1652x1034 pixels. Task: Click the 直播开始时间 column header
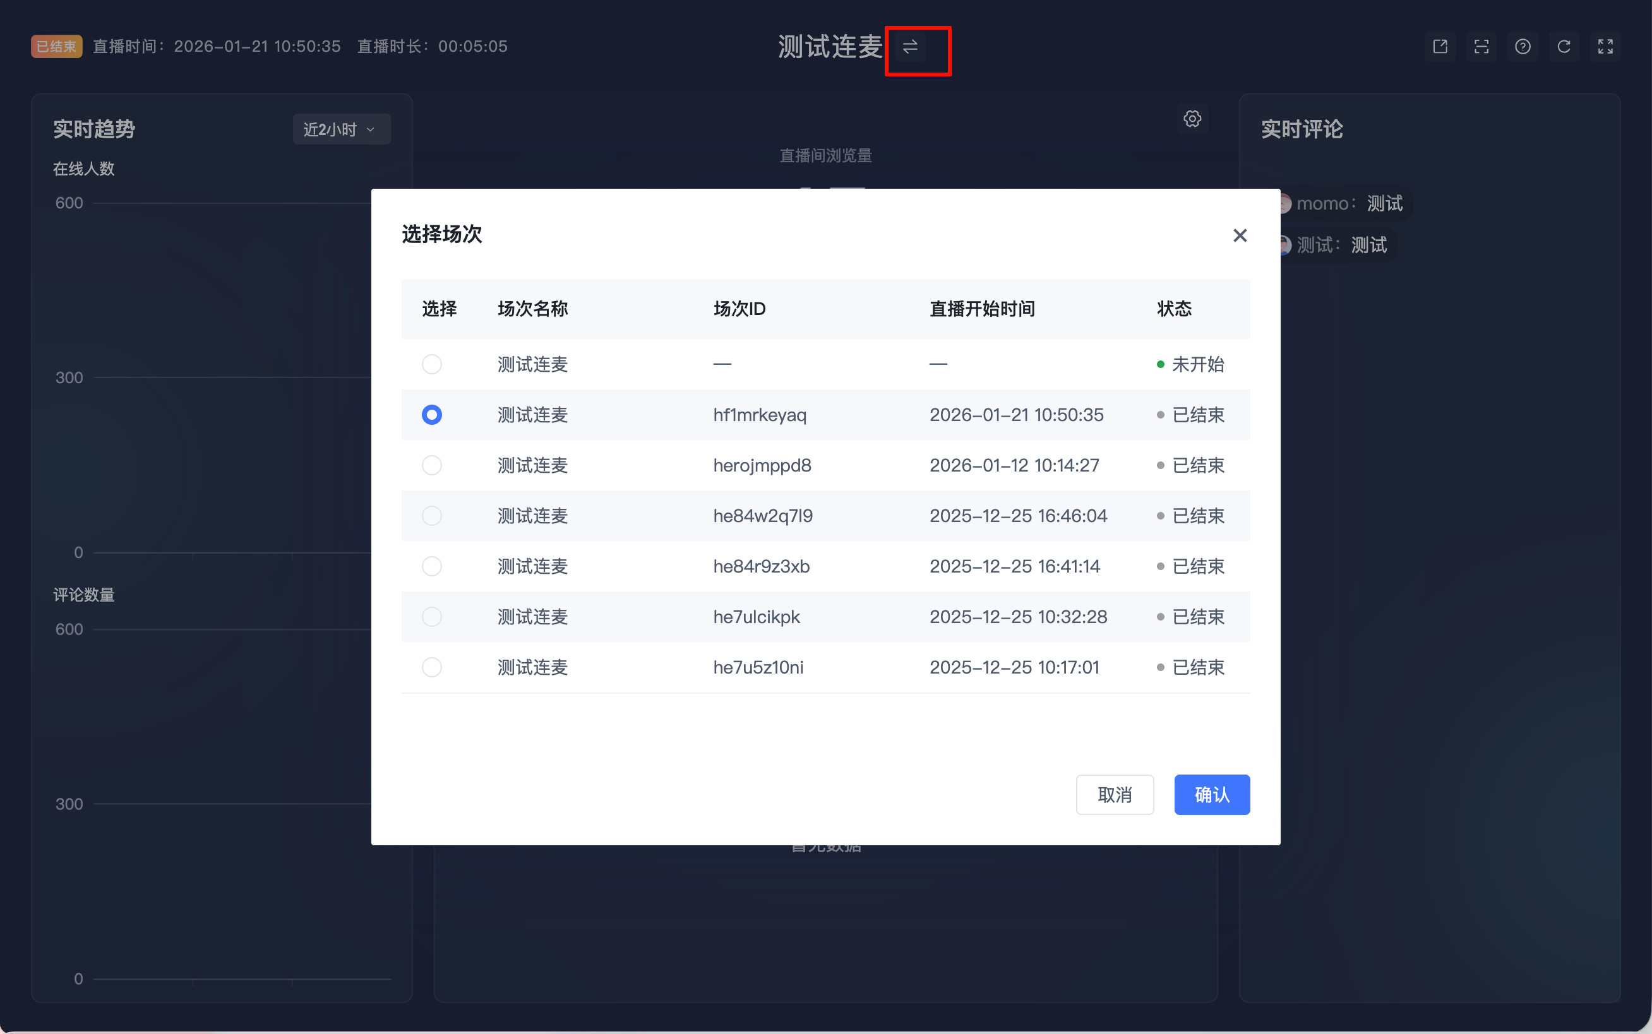pos(983,309)
